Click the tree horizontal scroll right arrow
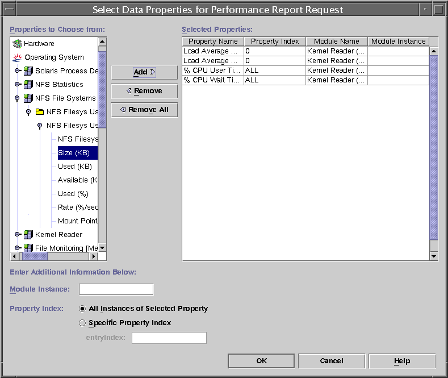The image size is (448, 378). pos(93,256)
